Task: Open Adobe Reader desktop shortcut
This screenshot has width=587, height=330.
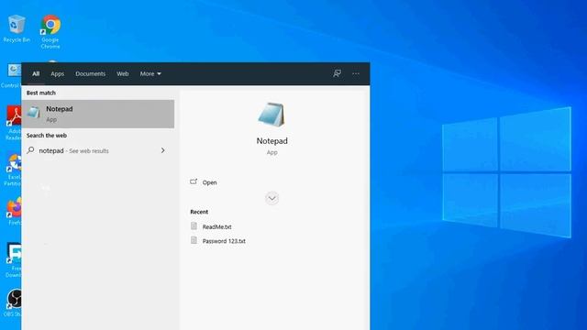Action: (x=14, y=123)
